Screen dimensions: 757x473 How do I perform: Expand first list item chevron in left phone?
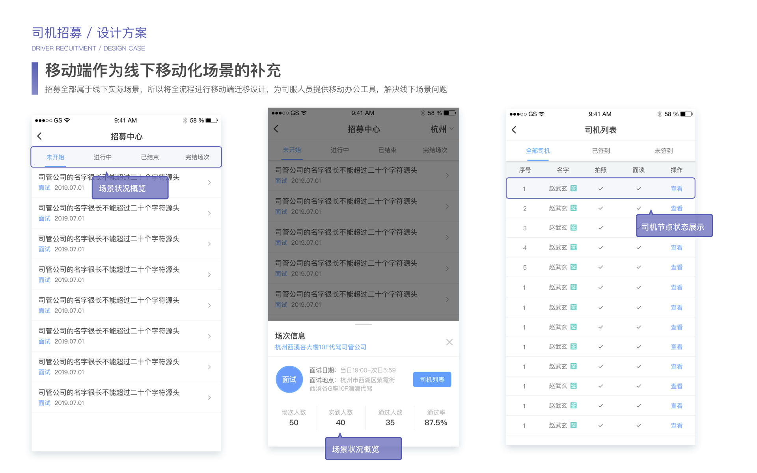(x=209, y=182)
